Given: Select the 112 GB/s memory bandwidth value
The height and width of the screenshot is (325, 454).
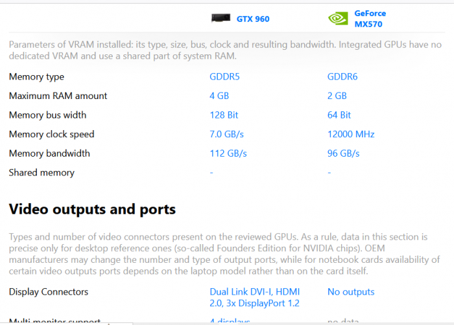Looking at the screenshot, I should [228, 153].
